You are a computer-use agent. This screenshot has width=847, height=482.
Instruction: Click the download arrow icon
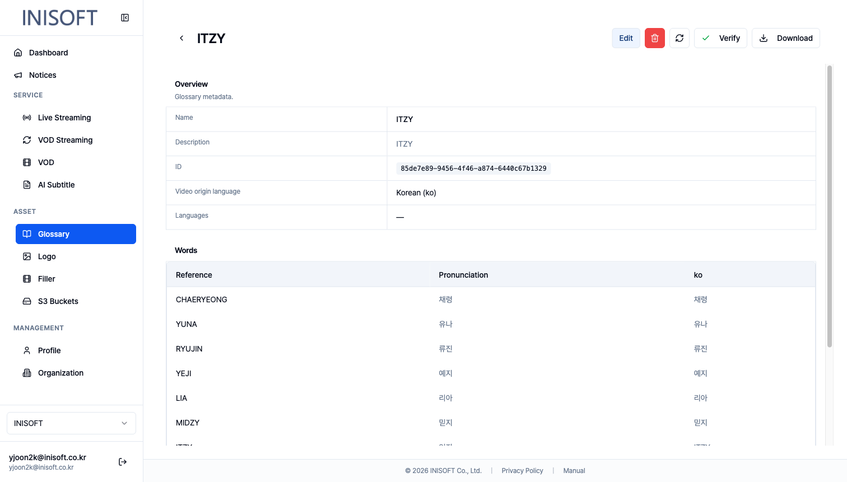point(764,38)
